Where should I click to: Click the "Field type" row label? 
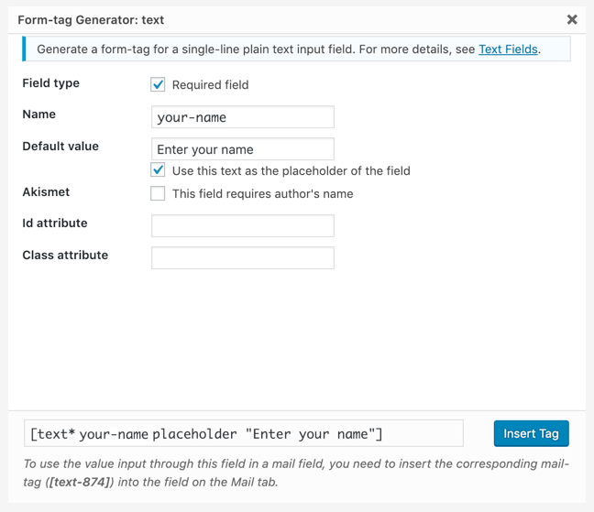pos(50,83)
